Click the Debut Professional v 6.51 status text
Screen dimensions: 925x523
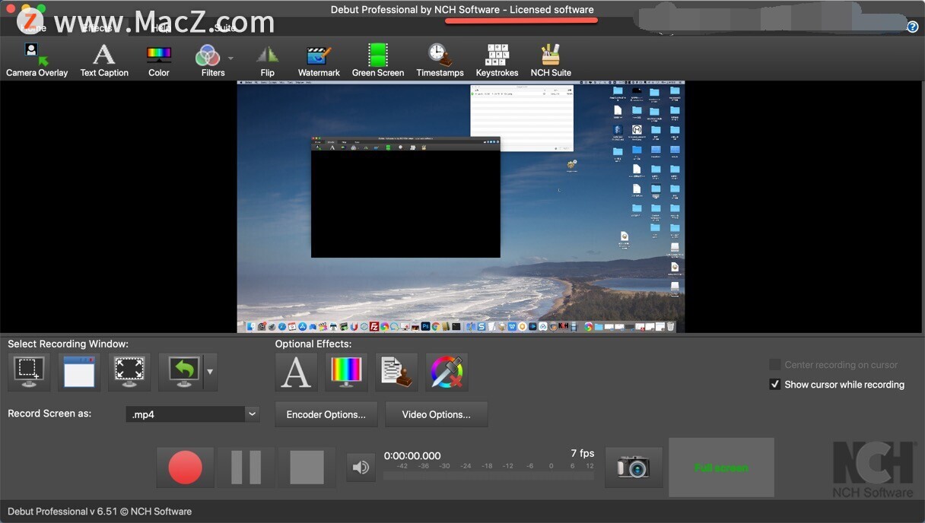[x=100, y=512]
